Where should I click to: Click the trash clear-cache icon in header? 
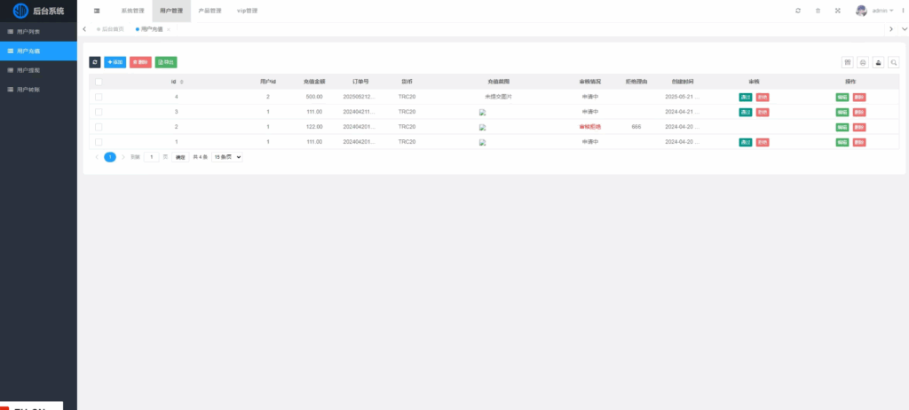click(x=818, y=11)
